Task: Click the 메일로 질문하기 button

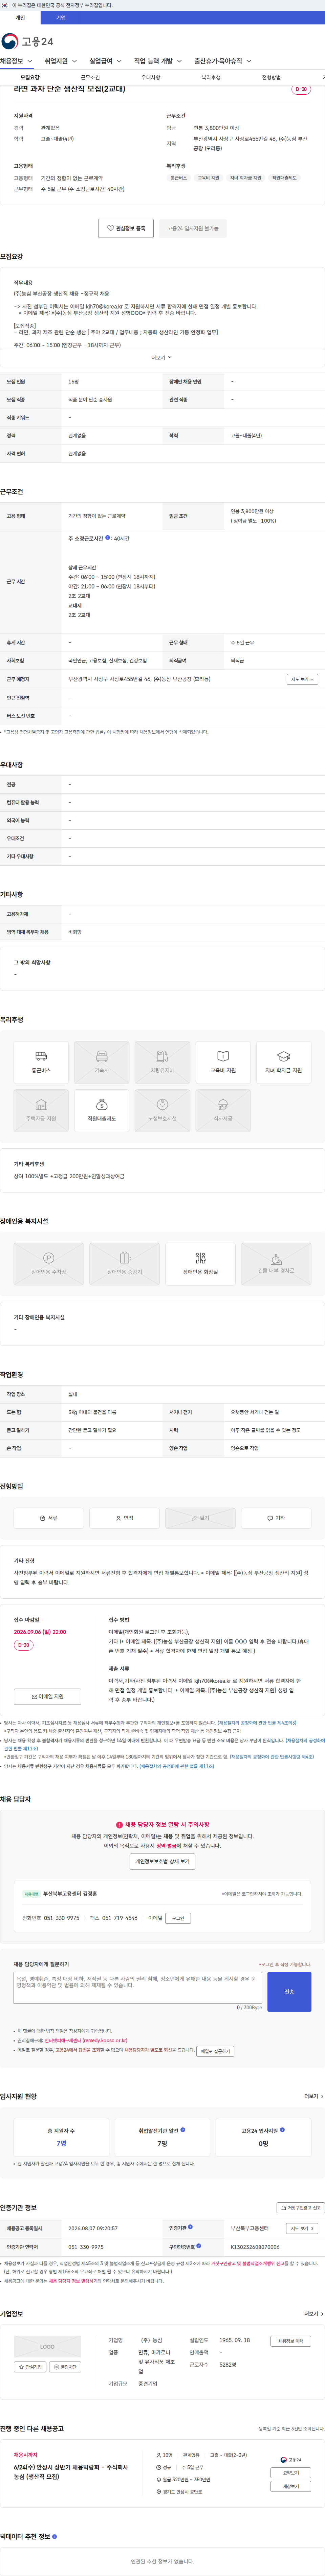Action: point(215,2051)
